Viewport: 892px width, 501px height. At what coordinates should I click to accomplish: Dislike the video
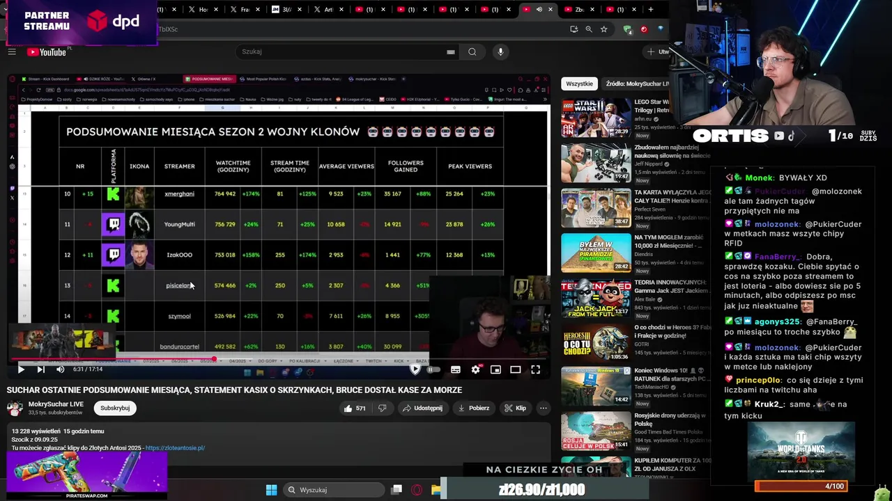point(382,408)
